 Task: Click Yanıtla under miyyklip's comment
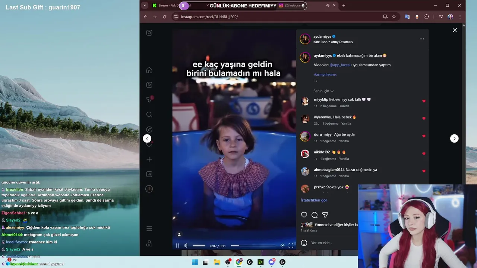coord(344,106)
